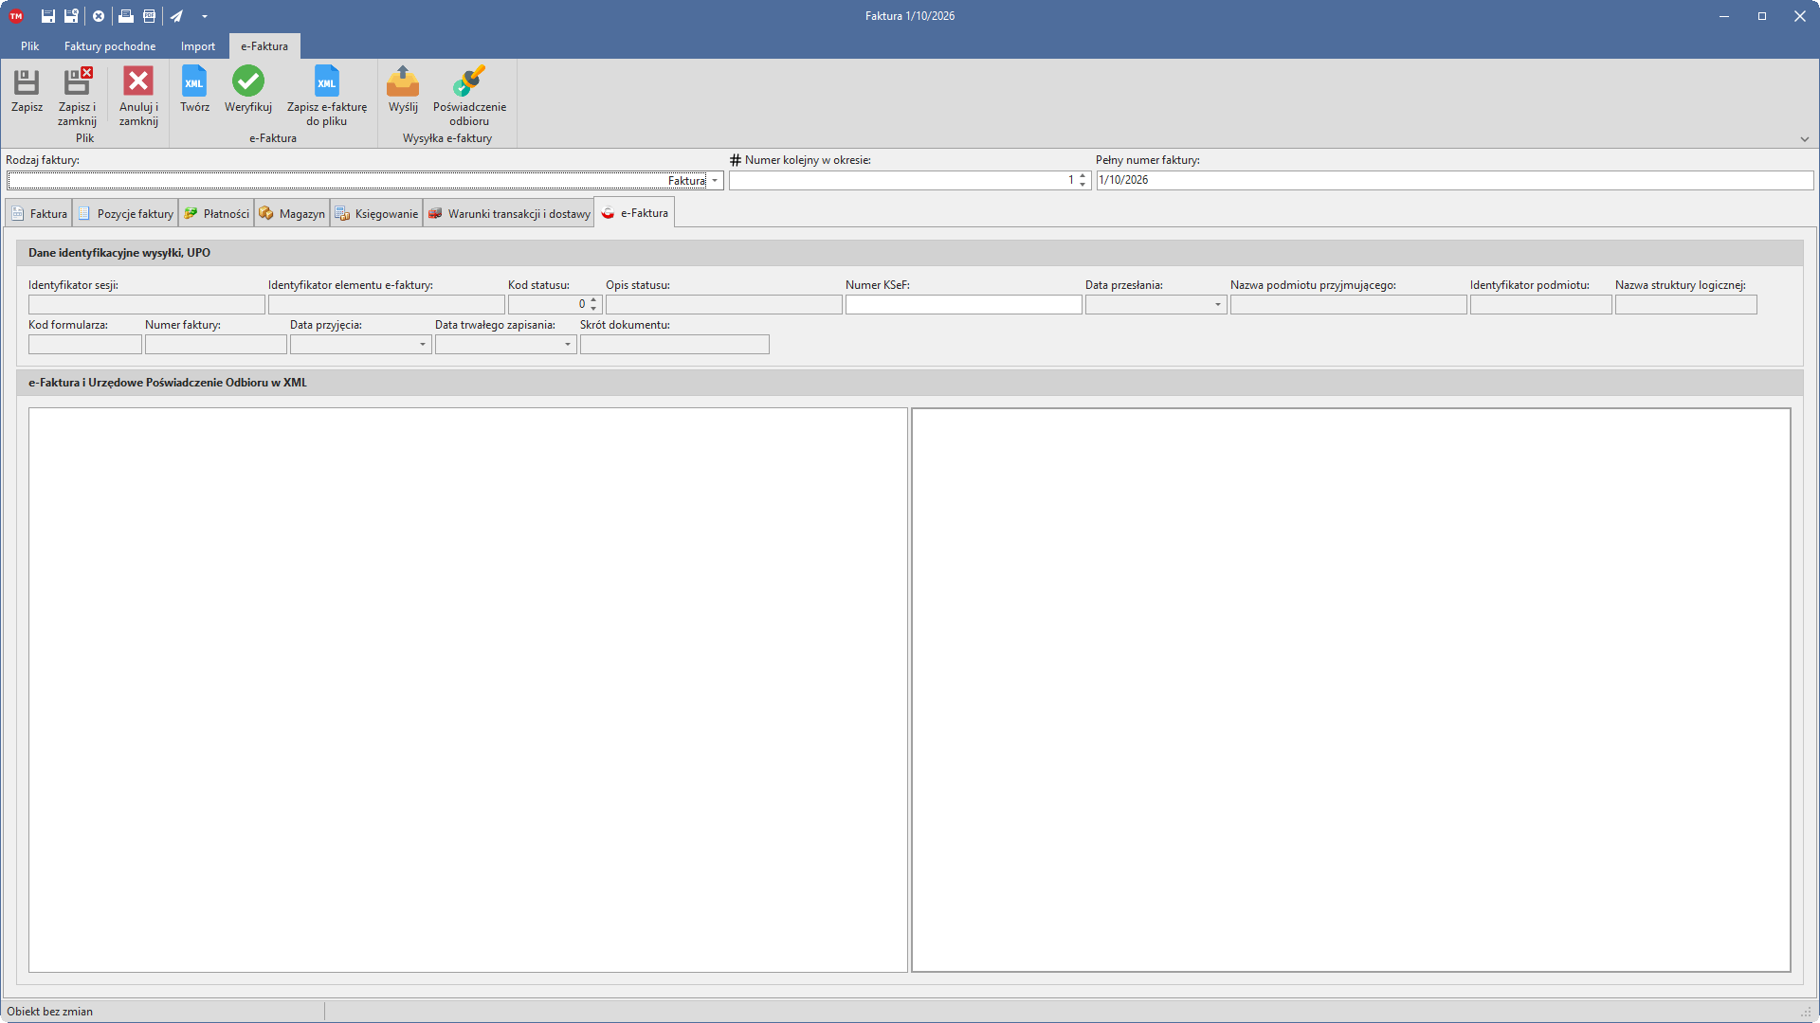Image resolution: width=1820 pixels, height=1023 pixels.
Task: Open Warunki transakcji i dostawy tab
Action: tap(509, 214)
